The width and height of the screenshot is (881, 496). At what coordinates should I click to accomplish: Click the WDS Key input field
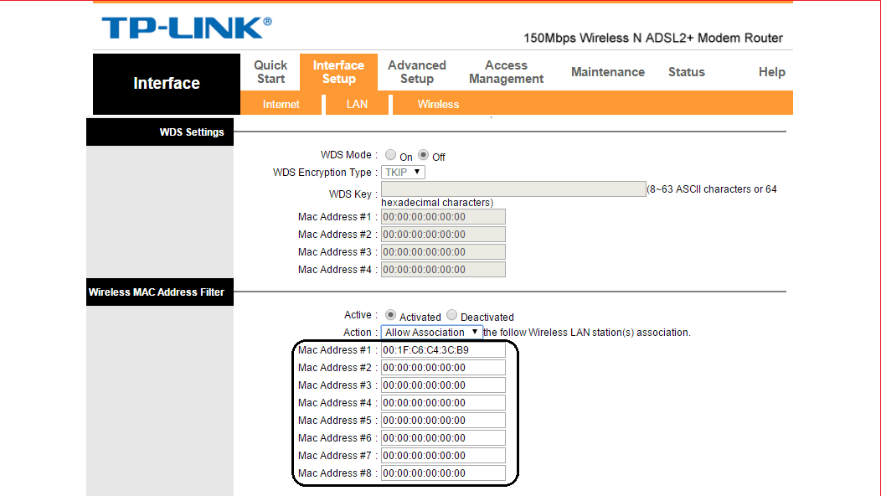pos(513,189)
